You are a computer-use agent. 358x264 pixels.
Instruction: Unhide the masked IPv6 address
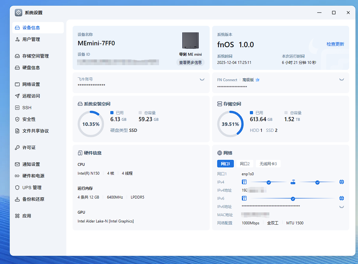click(342, 207)
